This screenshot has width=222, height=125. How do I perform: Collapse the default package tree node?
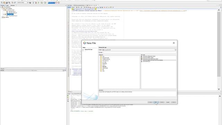coord(4,10)
